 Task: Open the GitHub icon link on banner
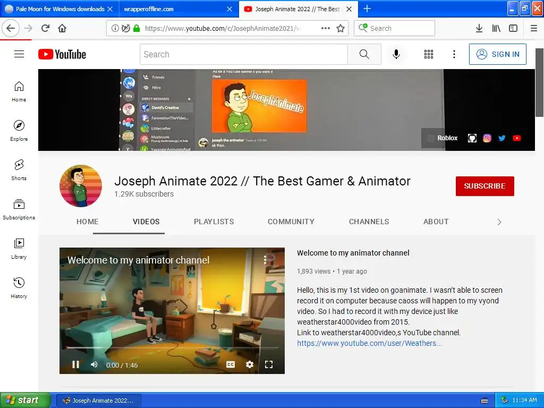click(x=472, y=138)
